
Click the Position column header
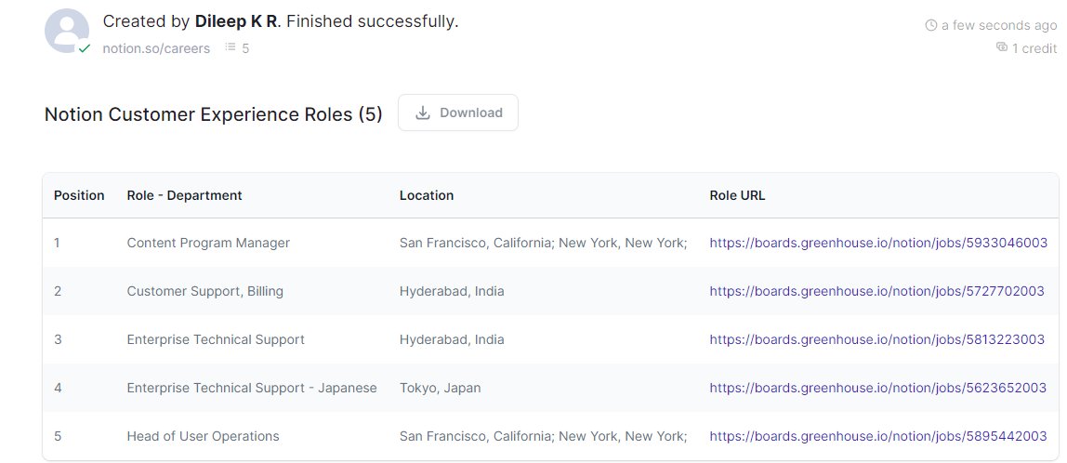pos(79,195)
